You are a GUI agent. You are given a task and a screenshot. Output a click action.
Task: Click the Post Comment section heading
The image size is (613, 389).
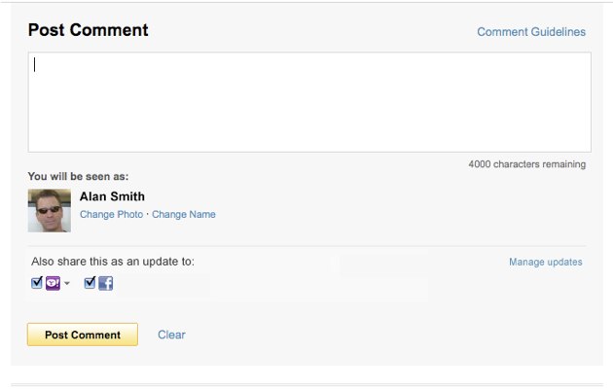[88, 30]
